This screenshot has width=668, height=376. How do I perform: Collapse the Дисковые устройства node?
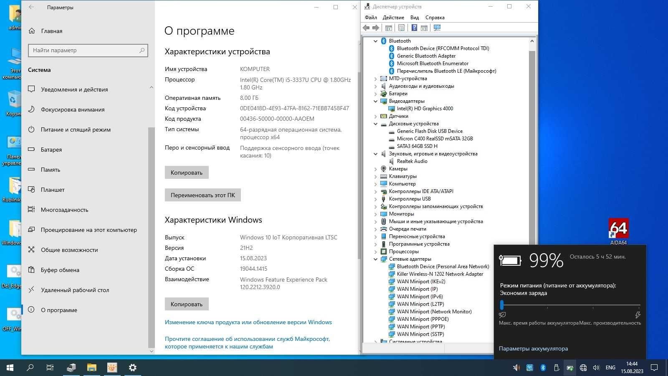coord(375,124)
